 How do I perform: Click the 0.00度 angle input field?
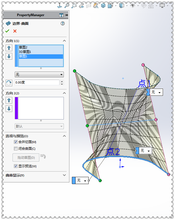click(37, 82)
